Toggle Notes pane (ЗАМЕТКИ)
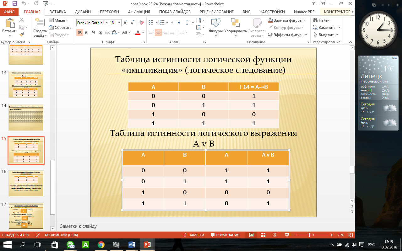The height and width of the screenshot is (251, 402). tap(194, 235)
